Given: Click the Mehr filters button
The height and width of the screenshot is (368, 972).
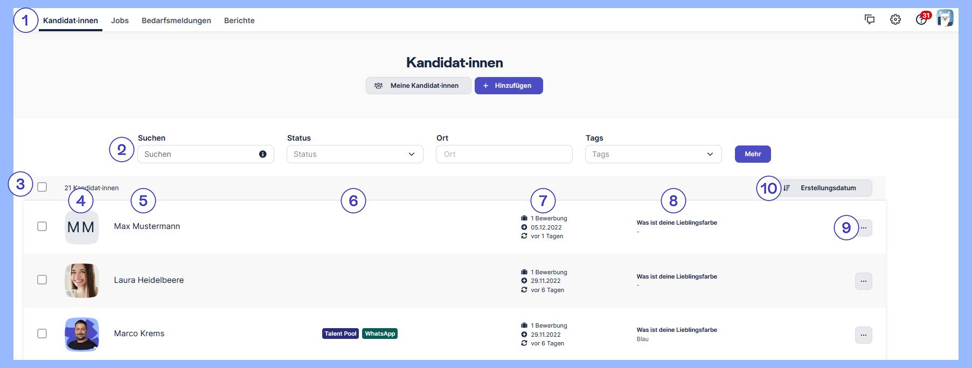Looking at the screenshot, I should coord(752,154).
